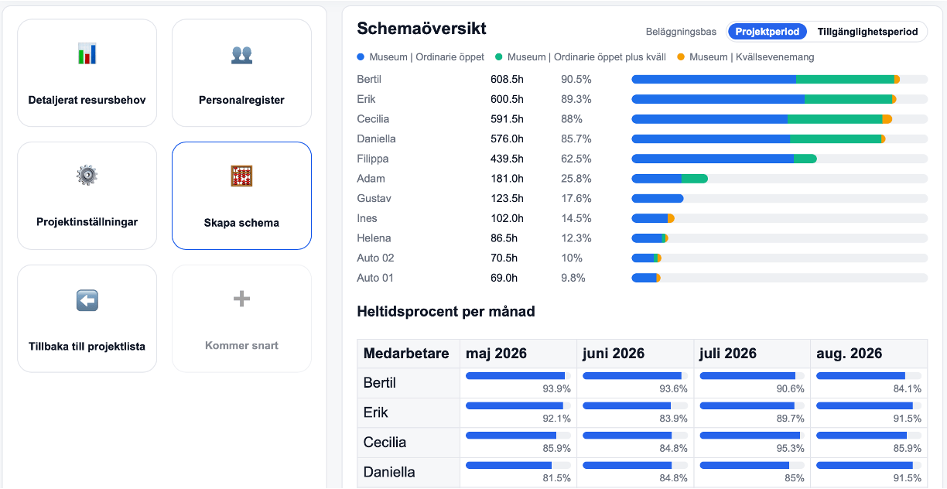Open Tillbaka till projektlista
Image resolution: width=947 pixels, height=489 pixels.
pos(87,346)
